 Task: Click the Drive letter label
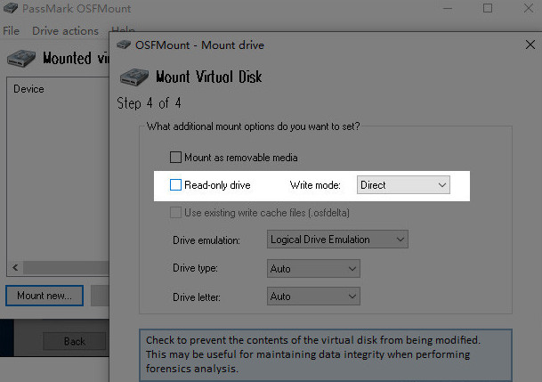tap(197, 297)
